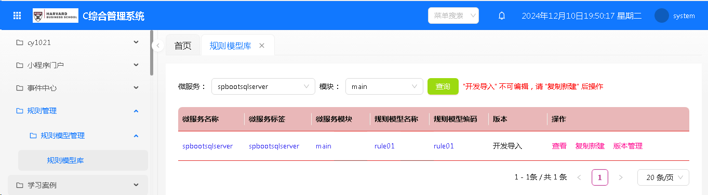Open the 模块 main dropdown
The image size is (708, 195).
(384, 86)
